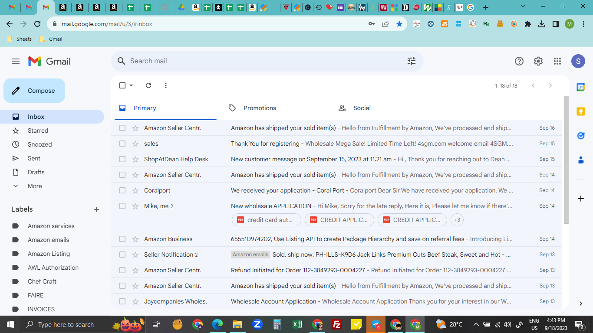Viewport: 593px width, 333px height.
Task: Open the More options three-dot menu
Action: (166, 85)
